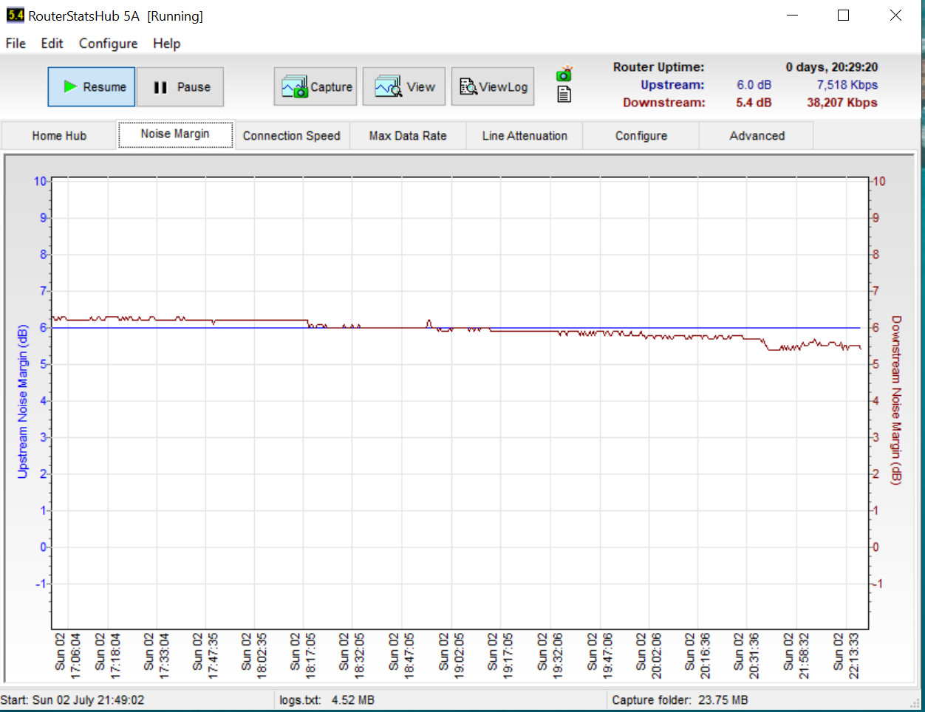925x712 pixels.
Task: Click the Resume button with green arrow
Action: 92,87
